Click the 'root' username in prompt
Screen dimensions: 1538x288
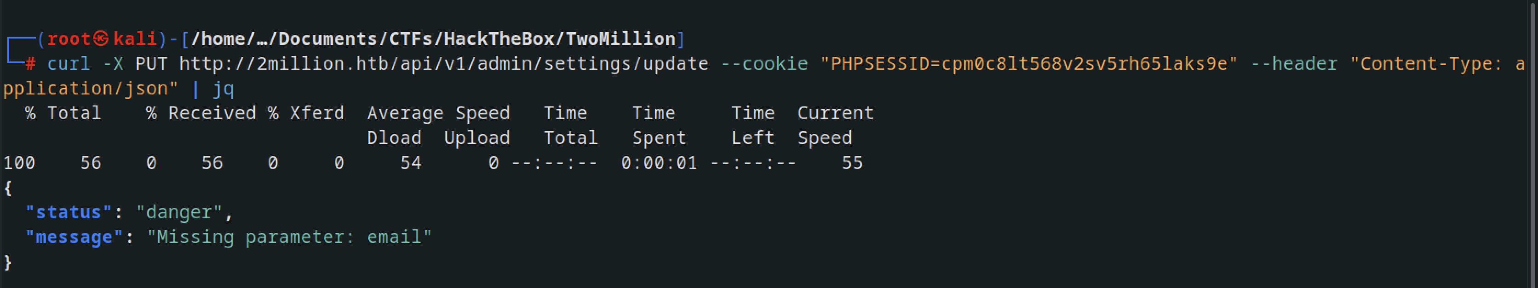pos(69,39)
